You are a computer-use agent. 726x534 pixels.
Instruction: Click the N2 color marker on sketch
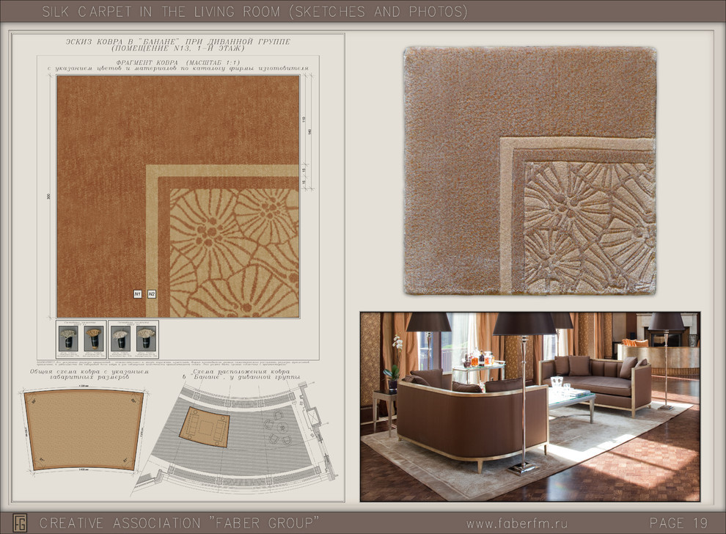tap(152, 293)
